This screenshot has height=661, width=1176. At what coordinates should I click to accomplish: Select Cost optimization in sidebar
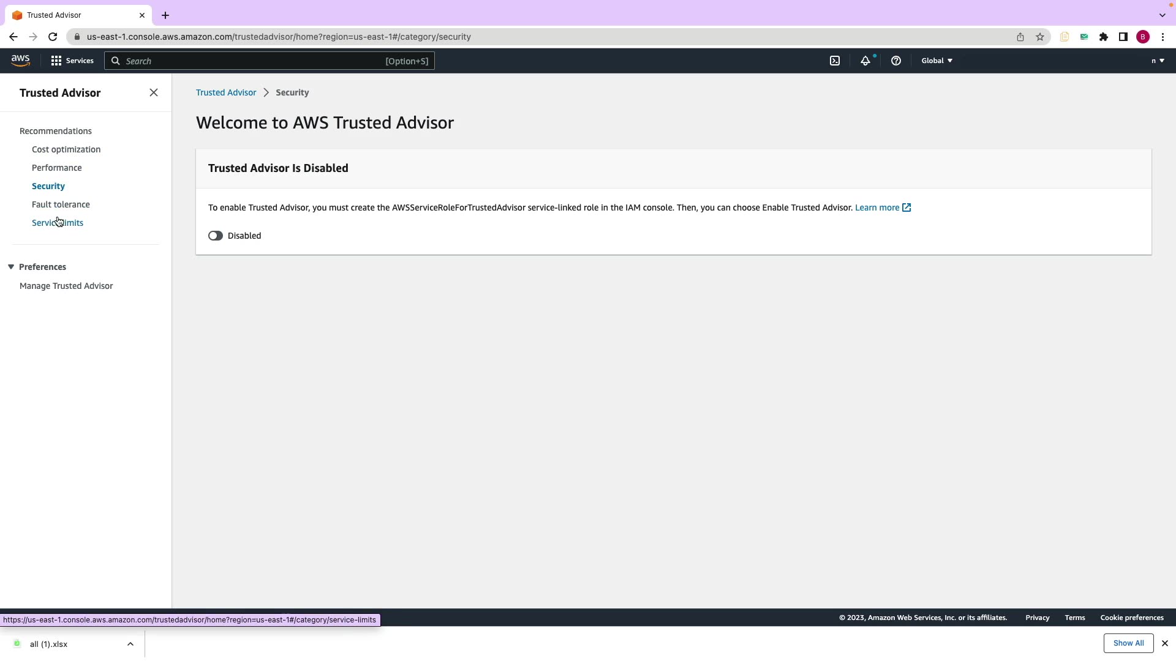(x=66, y=149)
